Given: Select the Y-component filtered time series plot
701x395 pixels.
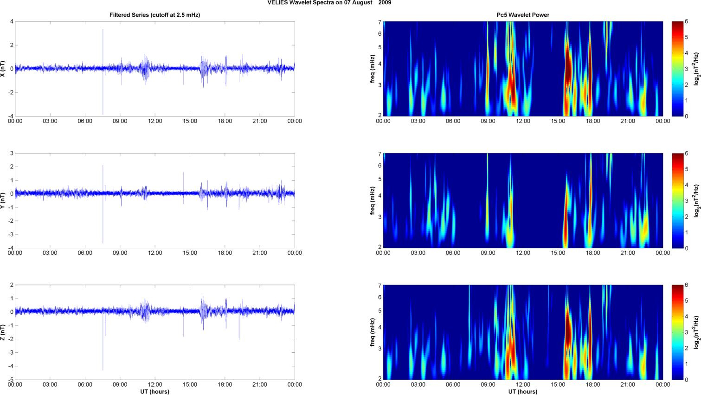Looking at the screenshot, I should point(155,201).
